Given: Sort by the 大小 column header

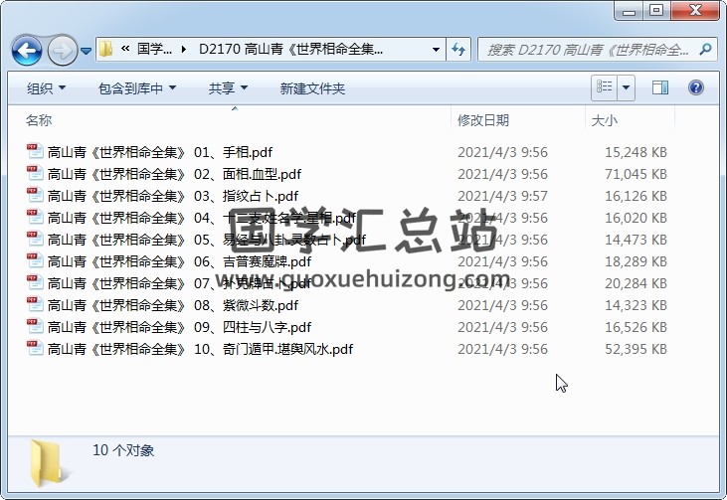Looking at the screenshot, I should pyautogui.click(x=604, y=120).
